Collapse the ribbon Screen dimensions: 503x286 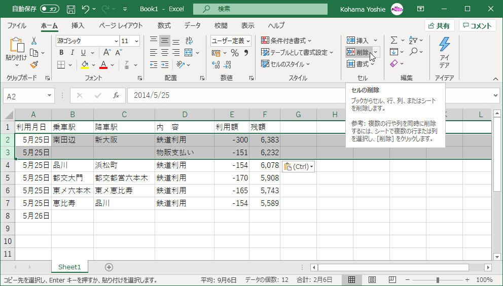point(495,78)
